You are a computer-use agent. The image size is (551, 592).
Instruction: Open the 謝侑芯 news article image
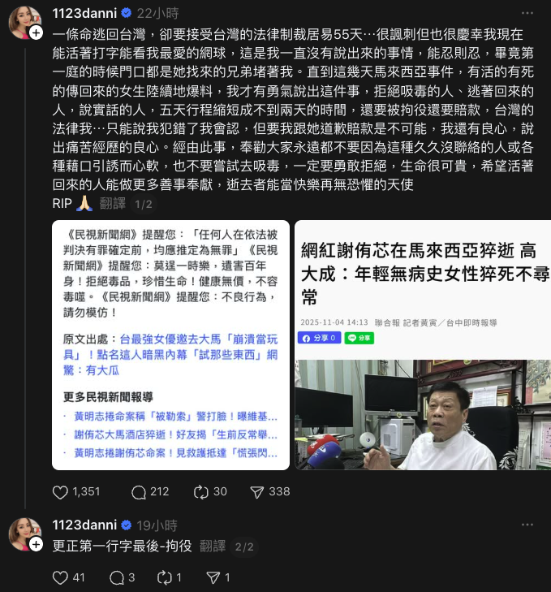(x=423, y=345)
